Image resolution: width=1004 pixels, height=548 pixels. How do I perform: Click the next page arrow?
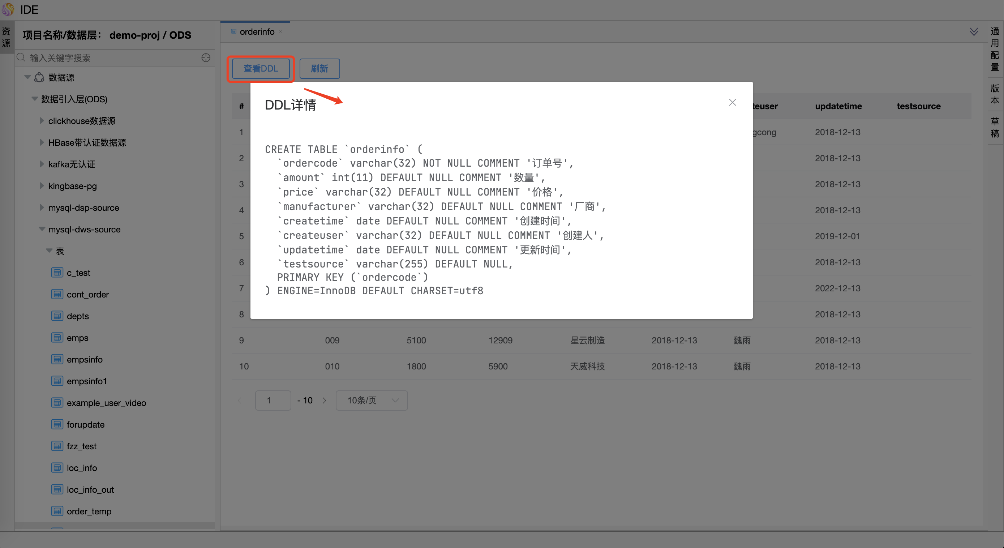[x=324, y=400]
